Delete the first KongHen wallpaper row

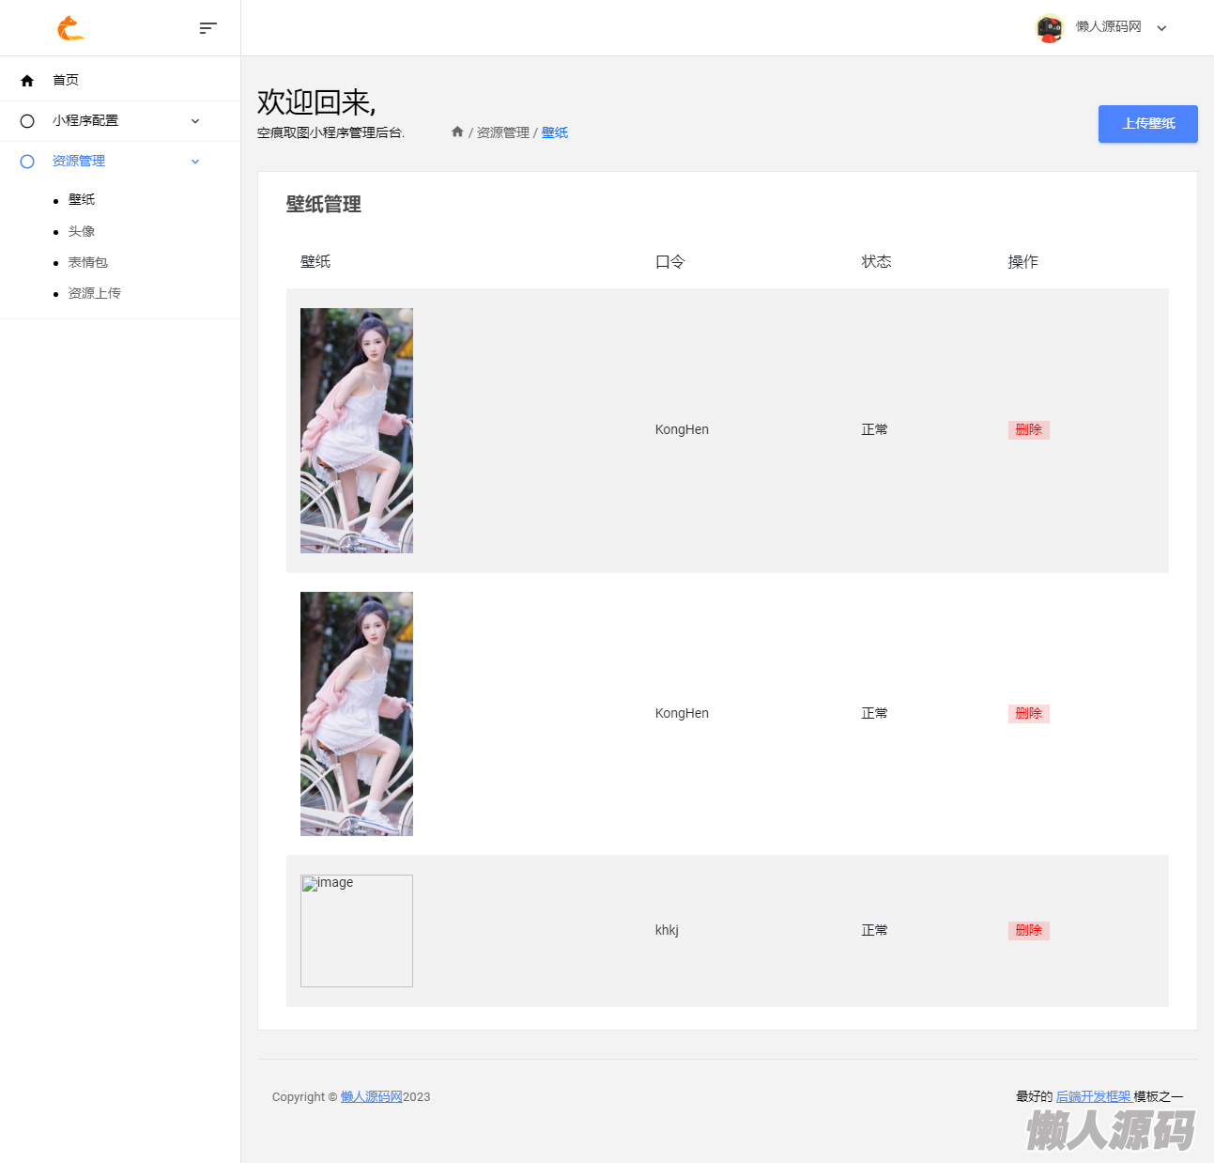click(x=1029, y=430)
